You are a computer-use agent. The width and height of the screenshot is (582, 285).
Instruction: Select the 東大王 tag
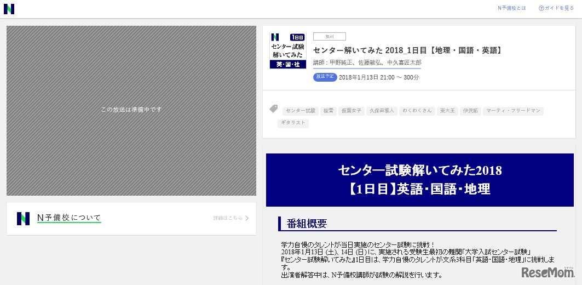tap(447, 111)
